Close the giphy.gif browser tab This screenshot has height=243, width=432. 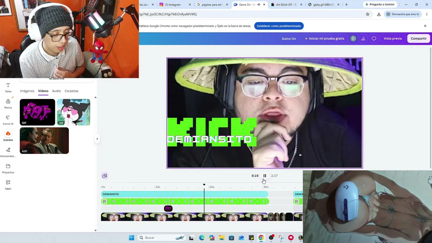[x=338, y=5]
